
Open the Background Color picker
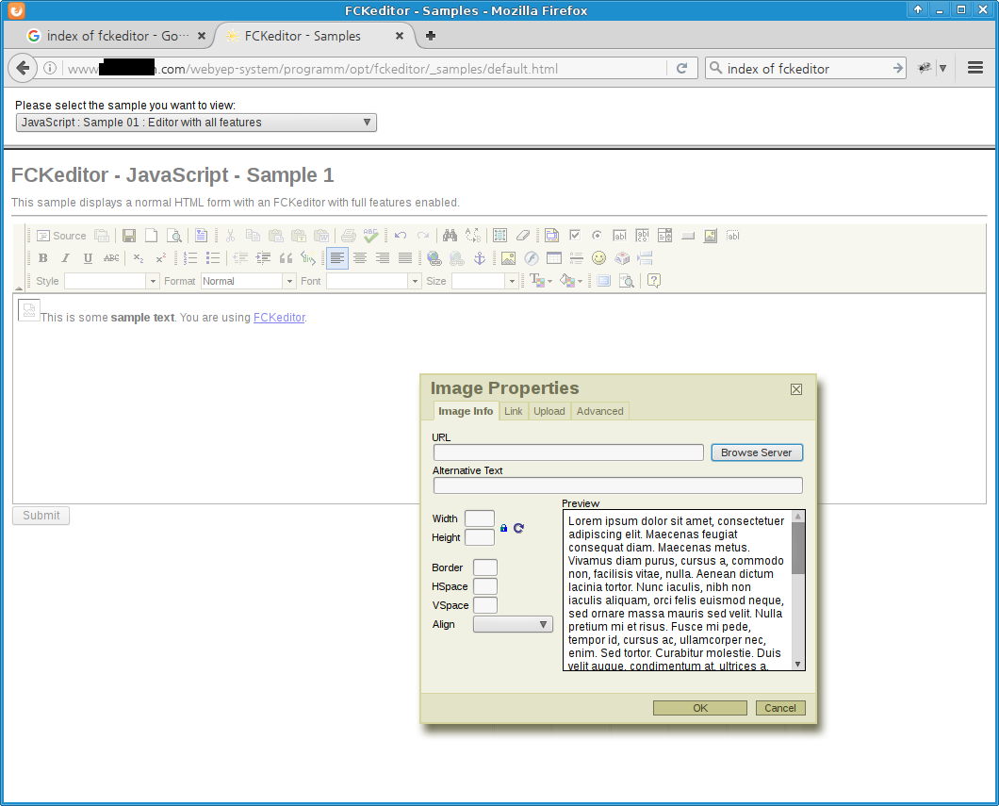[x=571, y=281]
